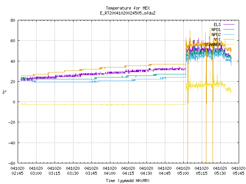
Task: Click the x-axis tick label 05:00
Action: coord(183,173)
